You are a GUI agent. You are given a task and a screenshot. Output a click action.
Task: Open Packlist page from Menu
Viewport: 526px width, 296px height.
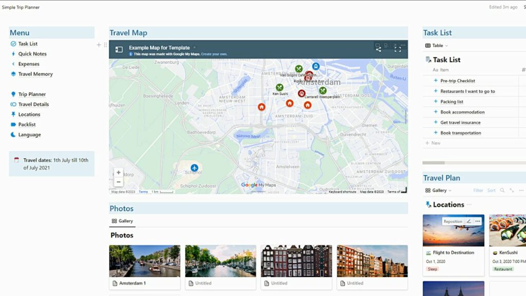[27, 124]
